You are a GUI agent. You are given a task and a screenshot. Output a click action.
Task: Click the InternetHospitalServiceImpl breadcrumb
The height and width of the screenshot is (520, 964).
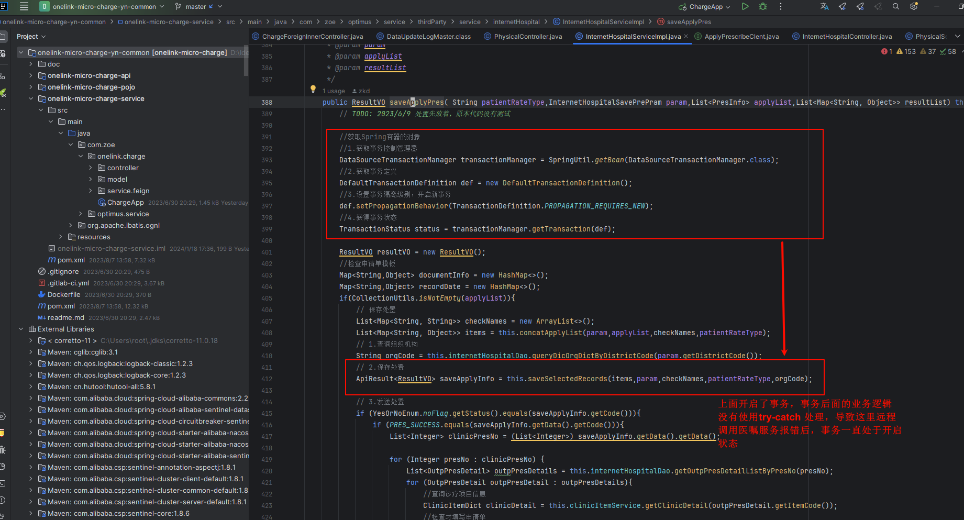599,22
